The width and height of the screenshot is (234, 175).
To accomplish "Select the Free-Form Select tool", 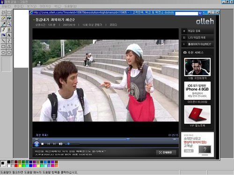I will (3, 13).
